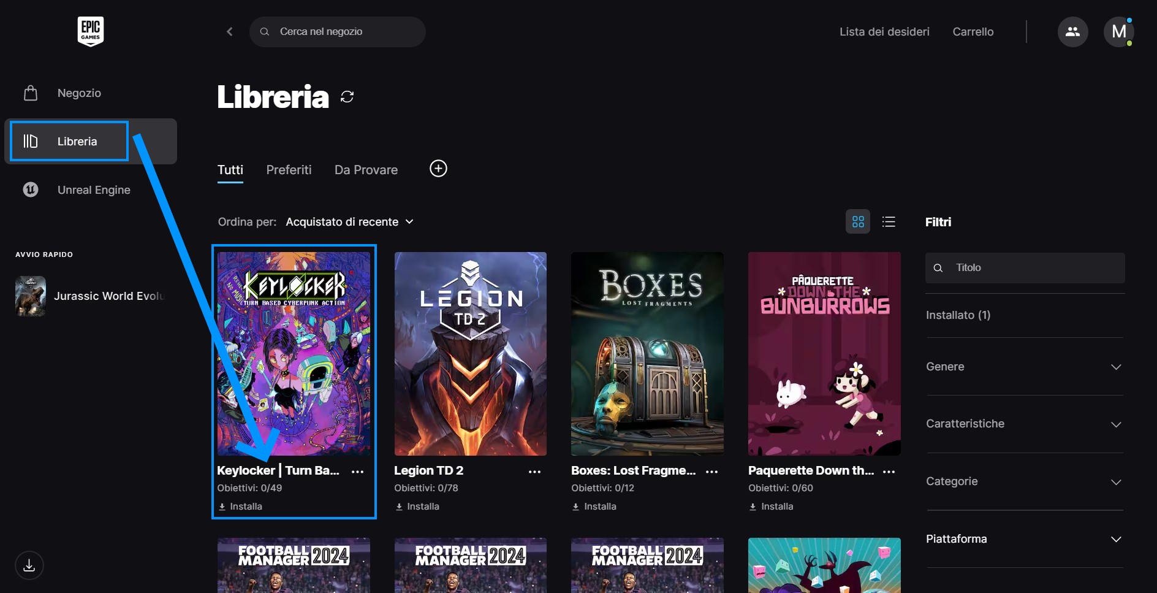The height and width of the screenshot is (593, 1157).
Task: Select the Da Provare tab
Action: pos(366,170)
